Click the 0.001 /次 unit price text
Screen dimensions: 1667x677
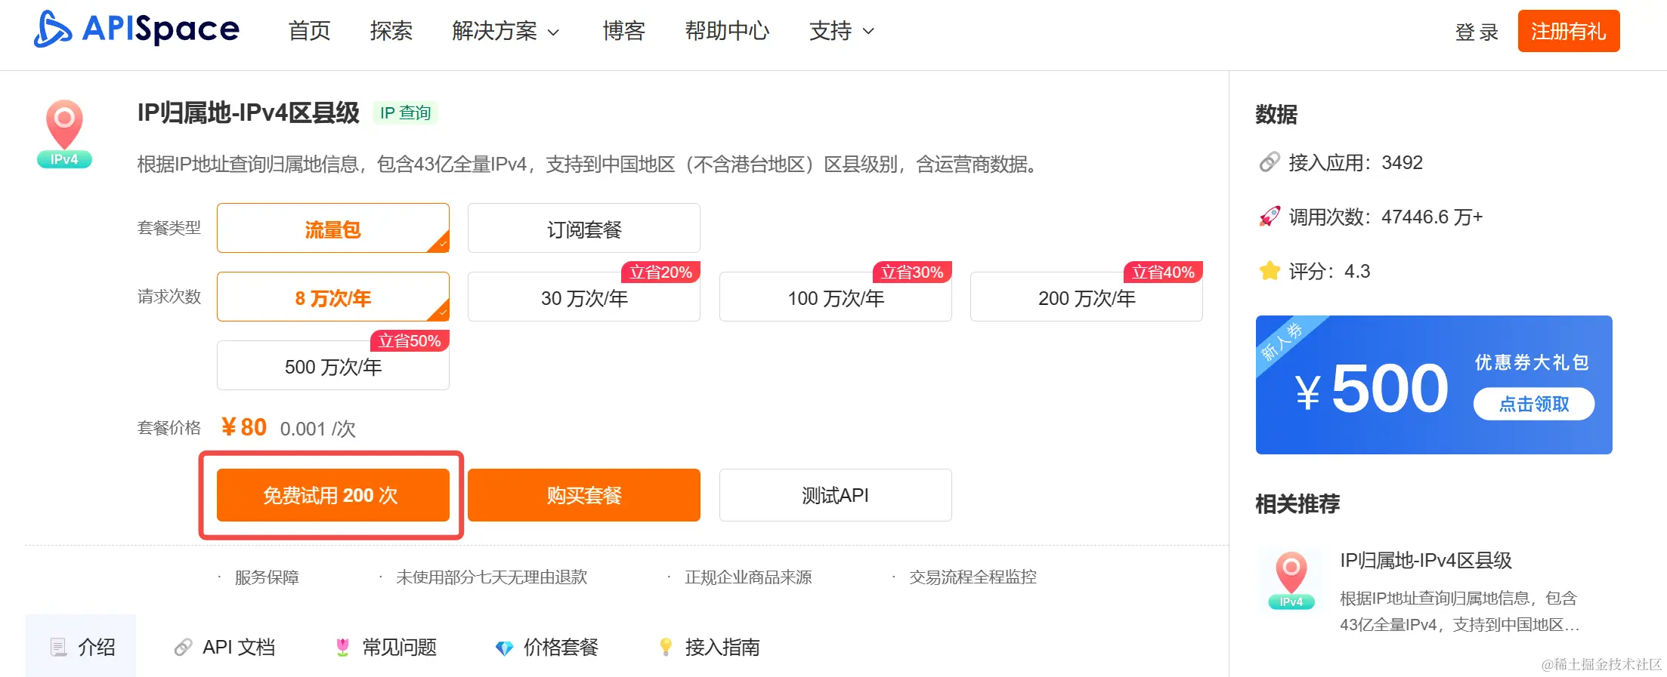click(317, 429)
